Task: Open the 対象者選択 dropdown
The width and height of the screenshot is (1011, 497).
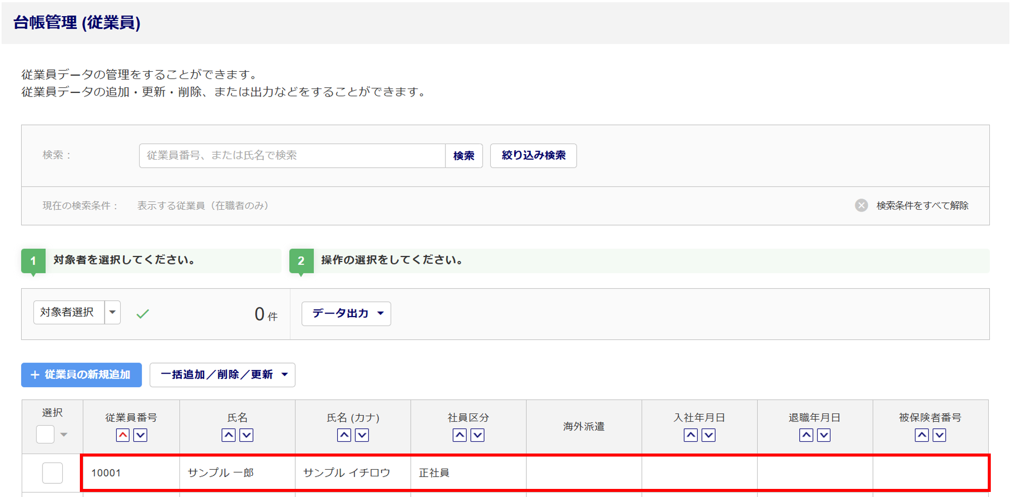Action: click(112, 312)
